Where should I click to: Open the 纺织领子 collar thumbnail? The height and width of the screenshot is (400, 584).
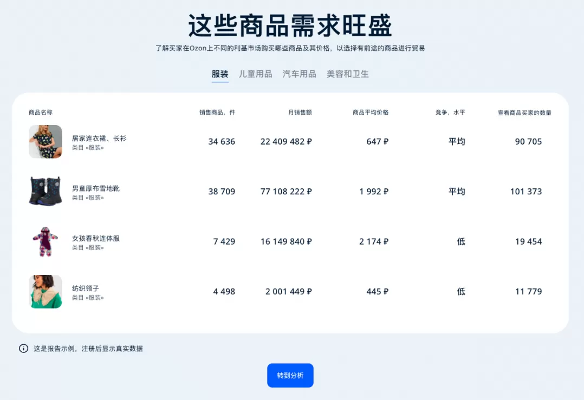click(x=46, y=291)
